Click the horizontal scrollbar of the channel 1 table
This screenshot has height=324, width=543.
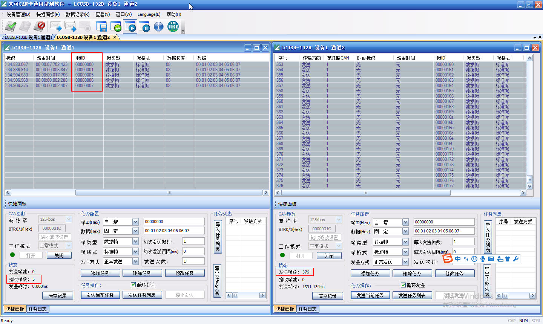click(169, 193)
